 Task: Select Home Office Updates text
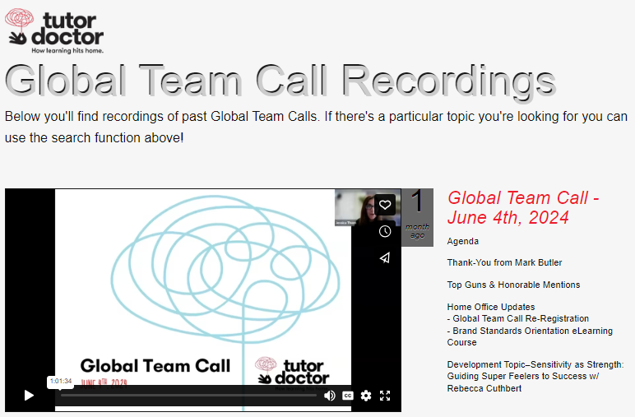click(491, 307)
